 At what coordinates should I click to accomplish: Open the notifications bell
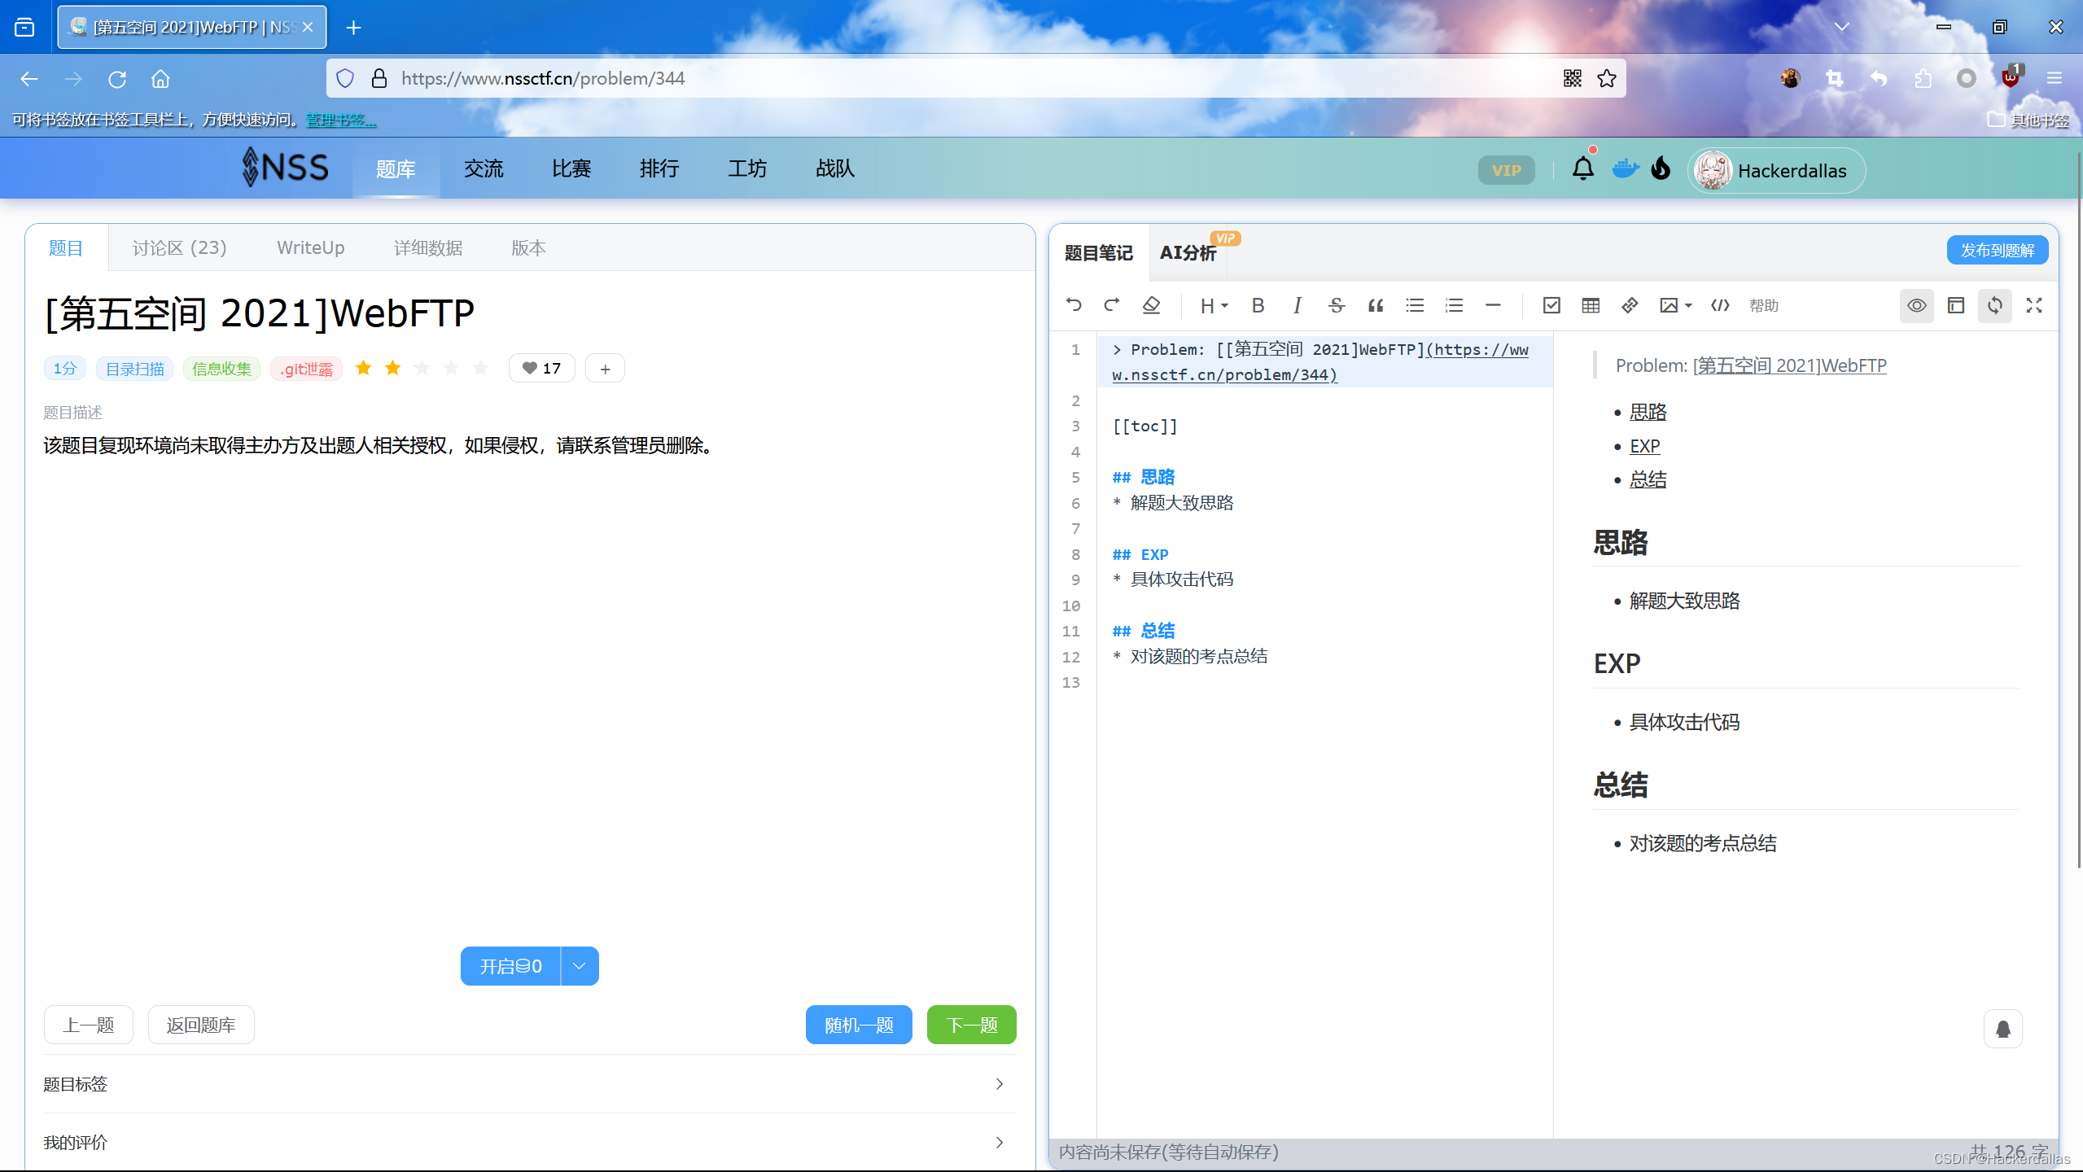click(x=1582, y=168)
